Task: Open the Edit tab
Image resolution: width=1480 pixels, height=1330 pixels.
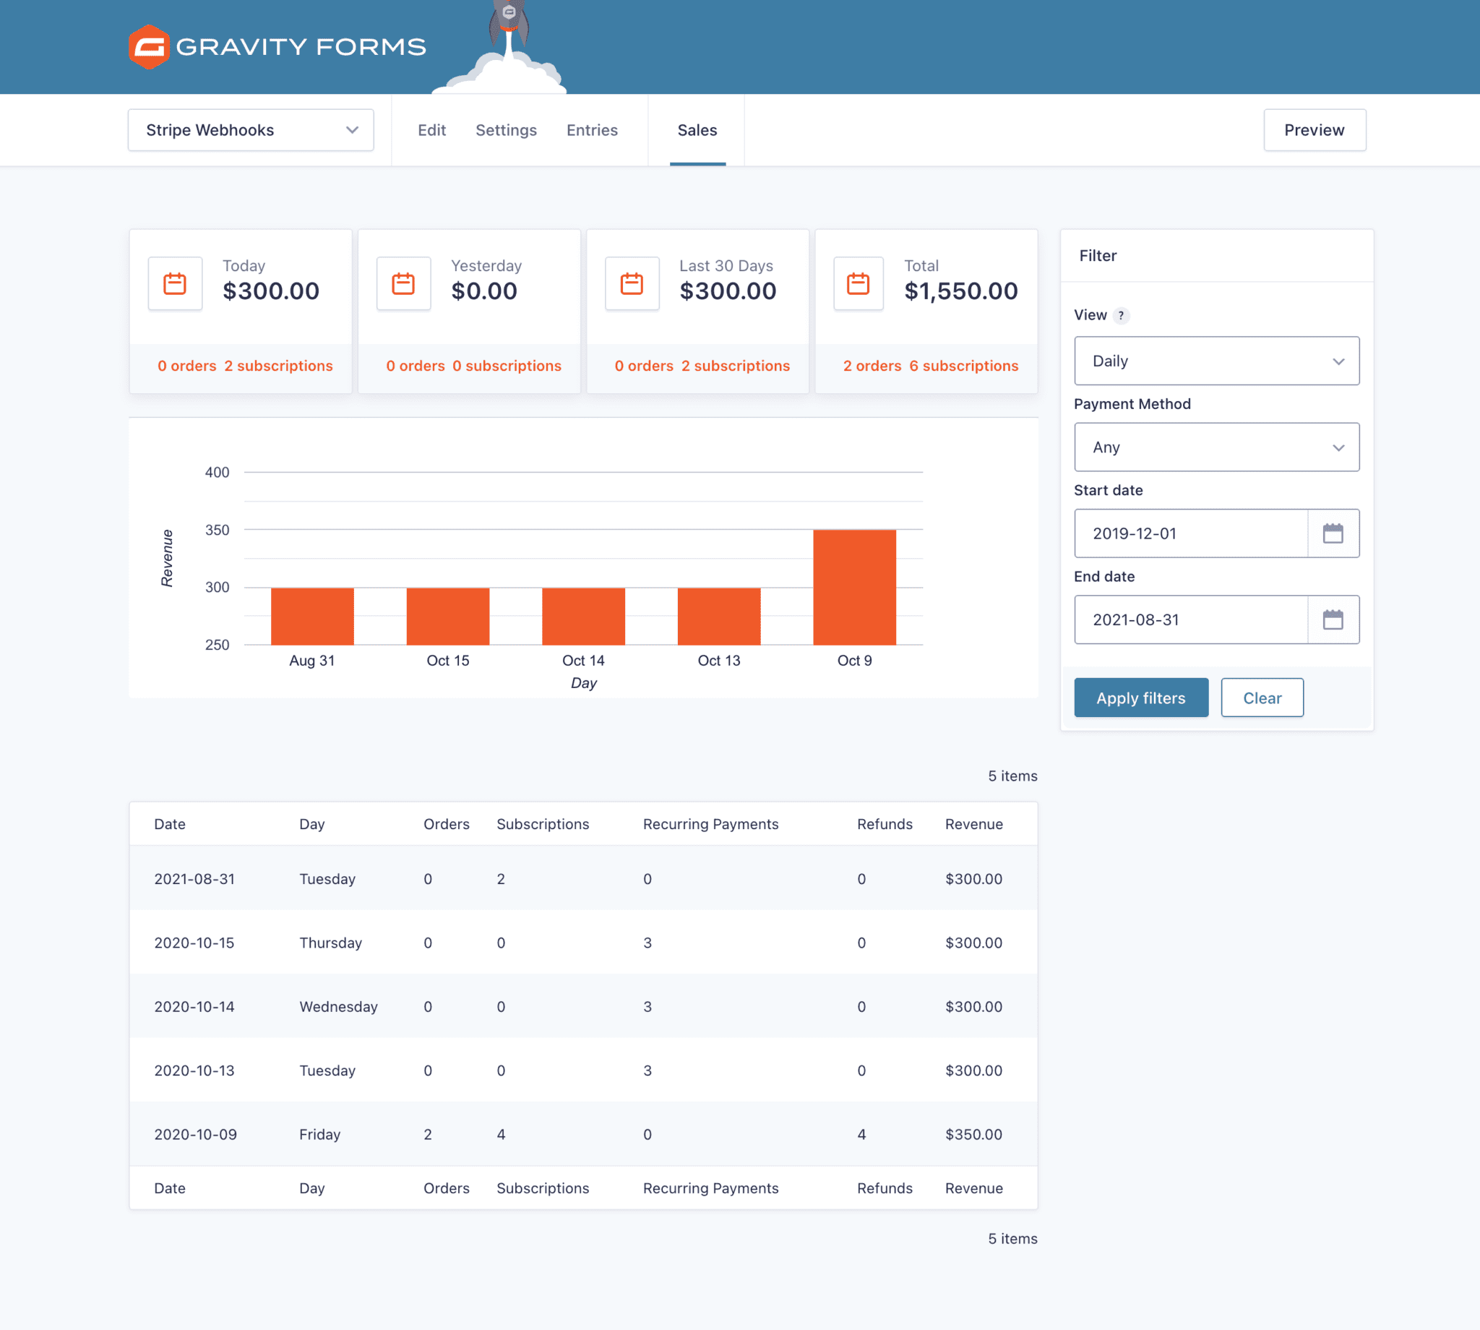Action: point(431,130)
